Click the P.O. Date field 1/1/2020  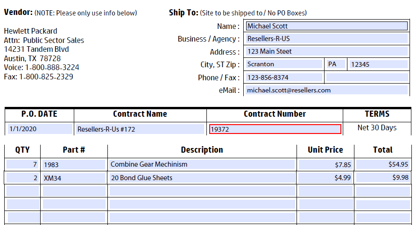pos(40,129)
